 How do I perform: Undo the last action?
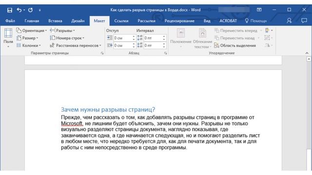click(19, 10)
